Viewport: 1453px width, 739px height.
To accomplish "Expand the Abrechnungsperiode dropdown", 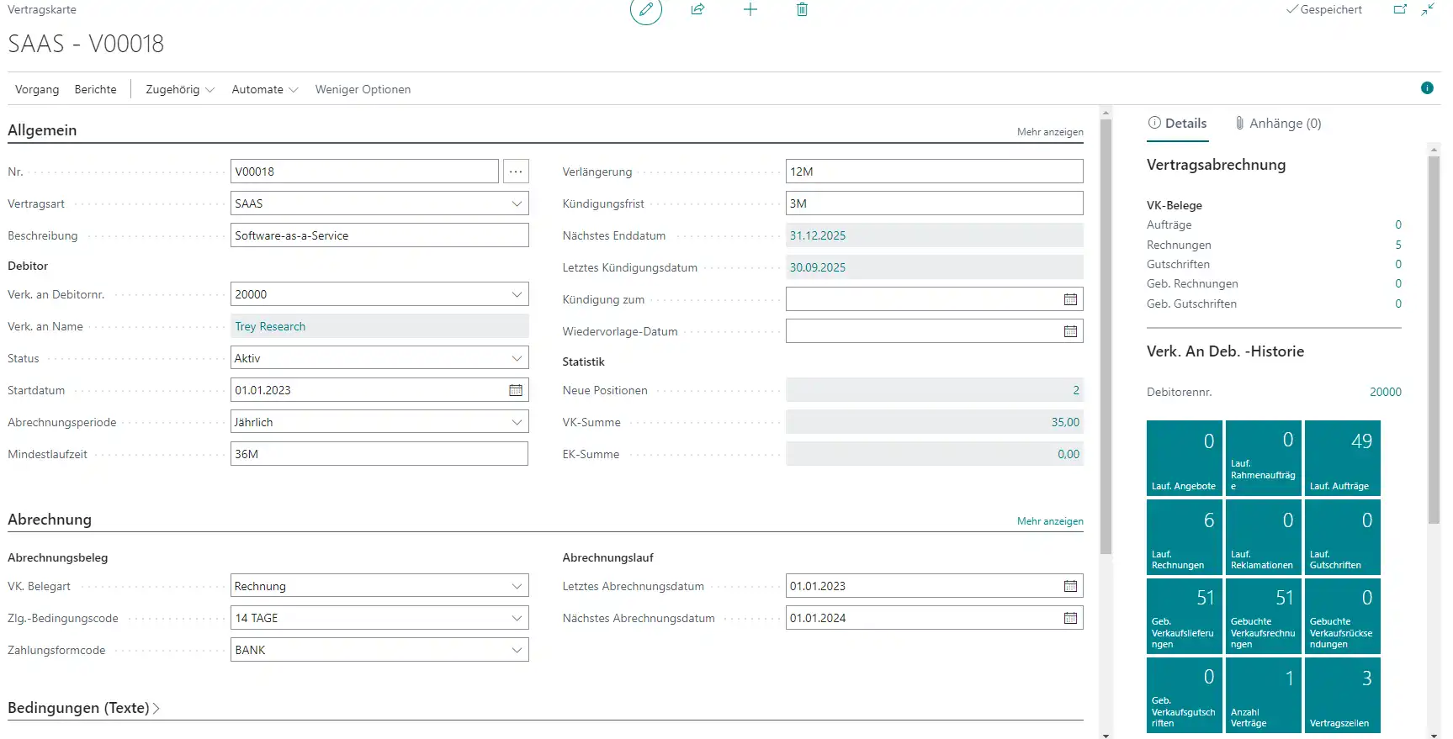I will (517, 422).
